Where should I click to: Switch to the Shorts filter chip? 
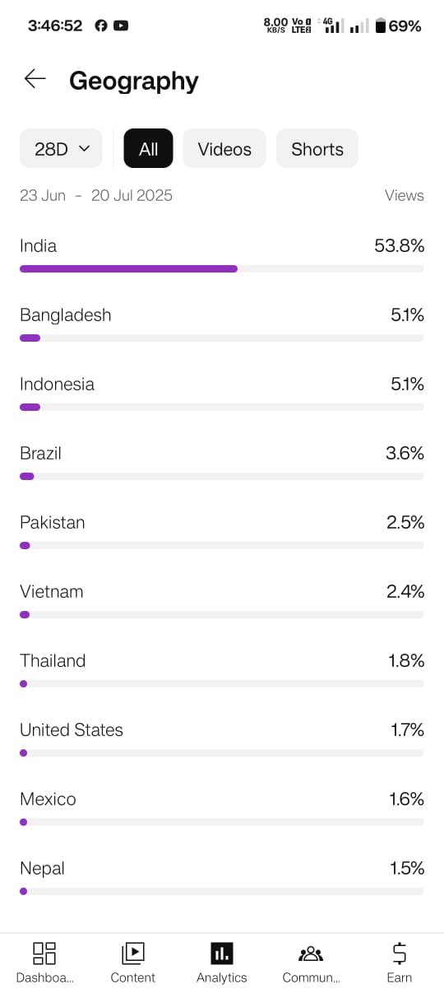click(317, 148)
